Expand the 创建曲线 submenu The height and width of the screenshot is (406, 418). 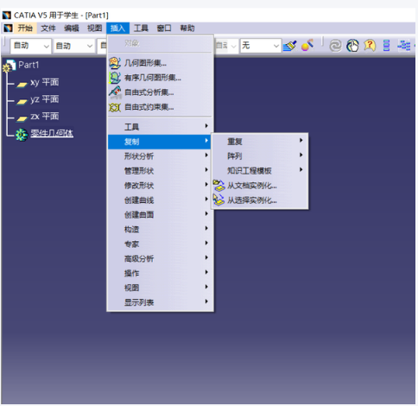point(160,200)
